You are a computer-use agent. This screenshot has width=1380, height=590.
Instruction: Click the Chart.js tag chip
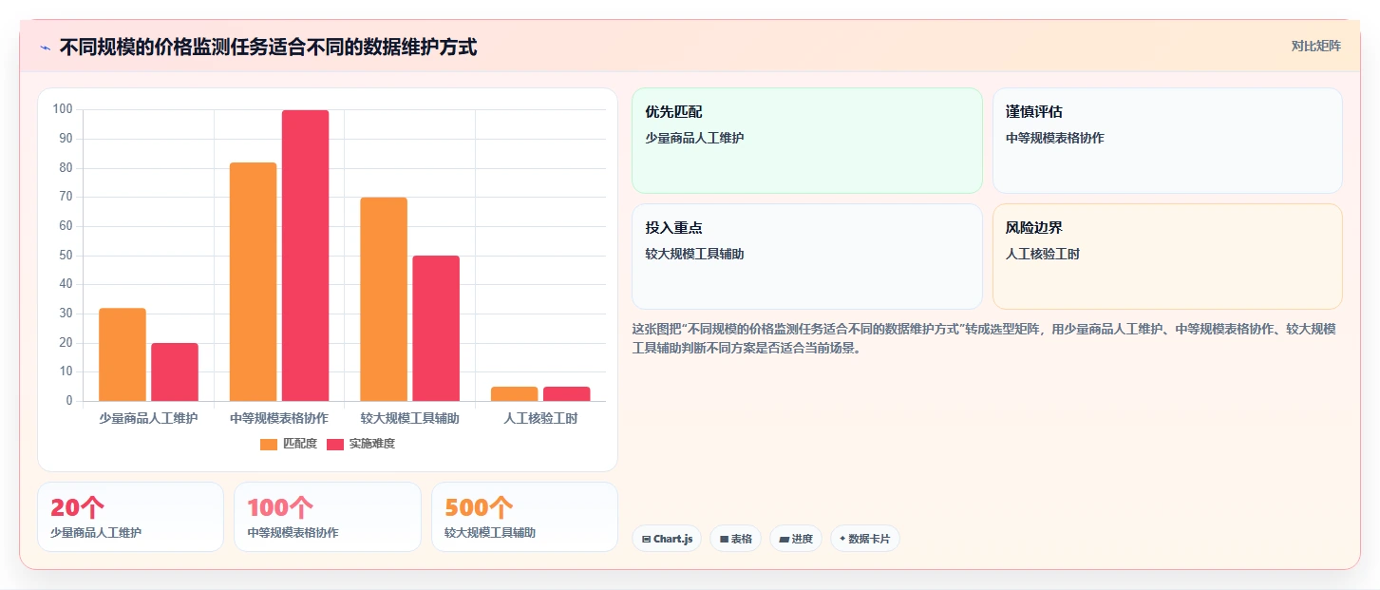pos(667,539)
